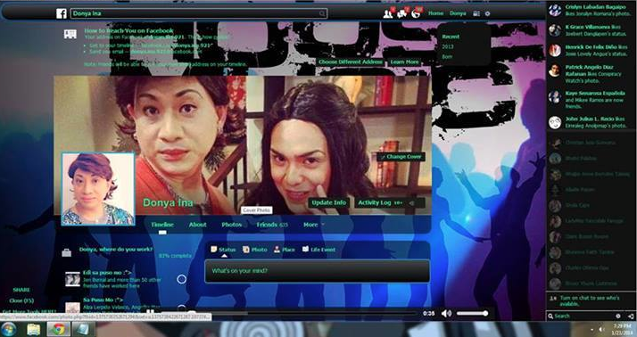
Task: Click the search magnifier in Facebook search box
Action: 322,13
